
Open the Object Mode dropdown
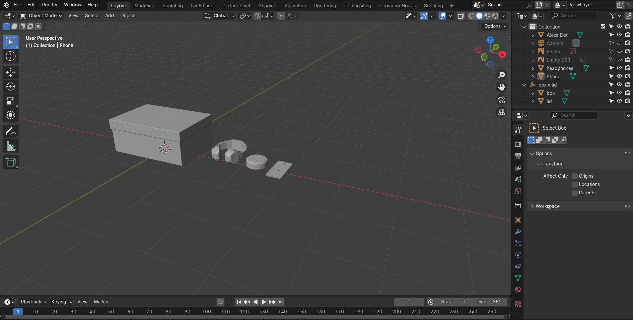coord(41,16)
